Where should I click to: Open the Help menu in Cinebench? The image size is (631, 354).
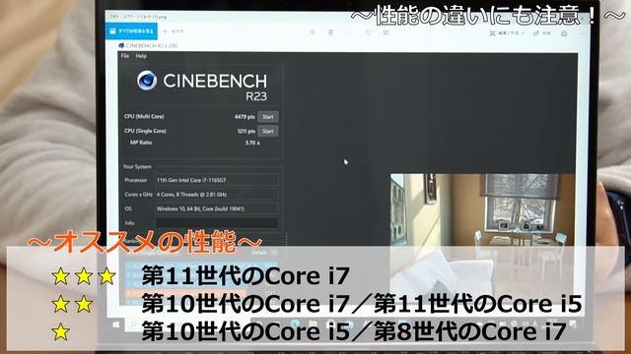(141, 56)
